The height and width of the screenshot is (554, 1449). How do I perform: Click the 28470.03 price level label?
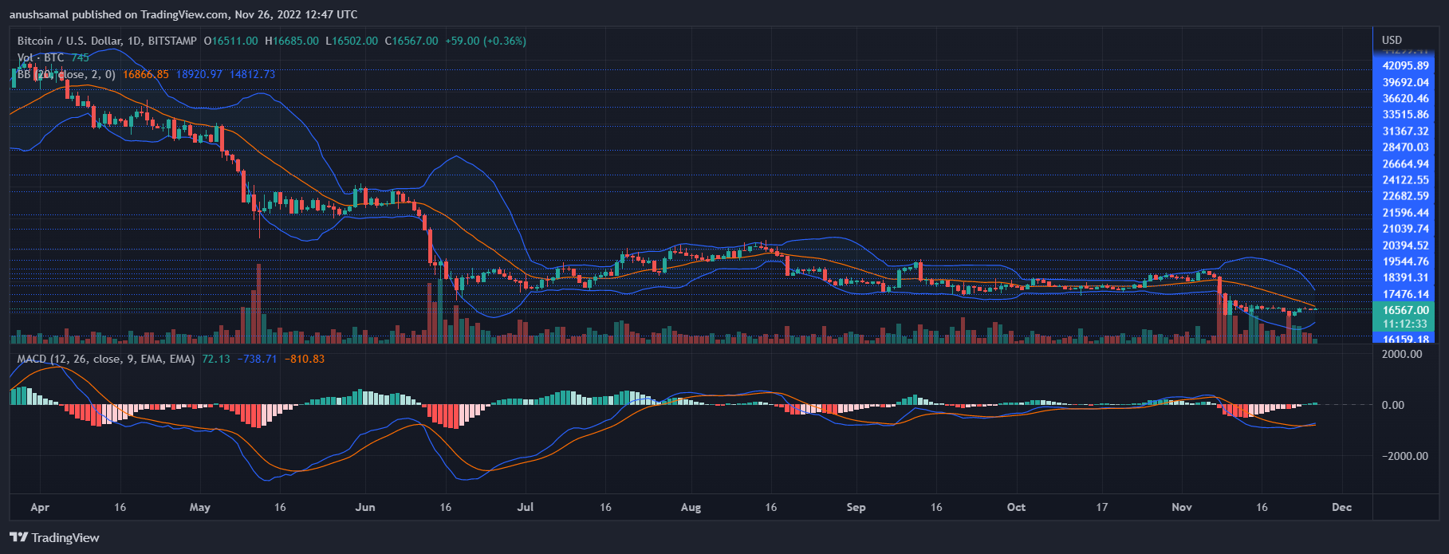(x=1405, y=147)
